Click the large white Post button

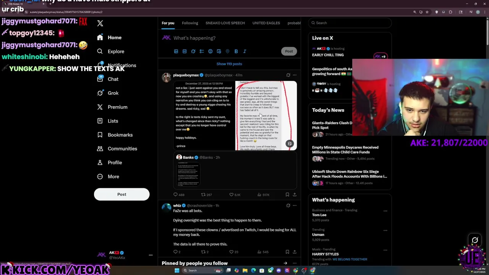pos(121,194)
